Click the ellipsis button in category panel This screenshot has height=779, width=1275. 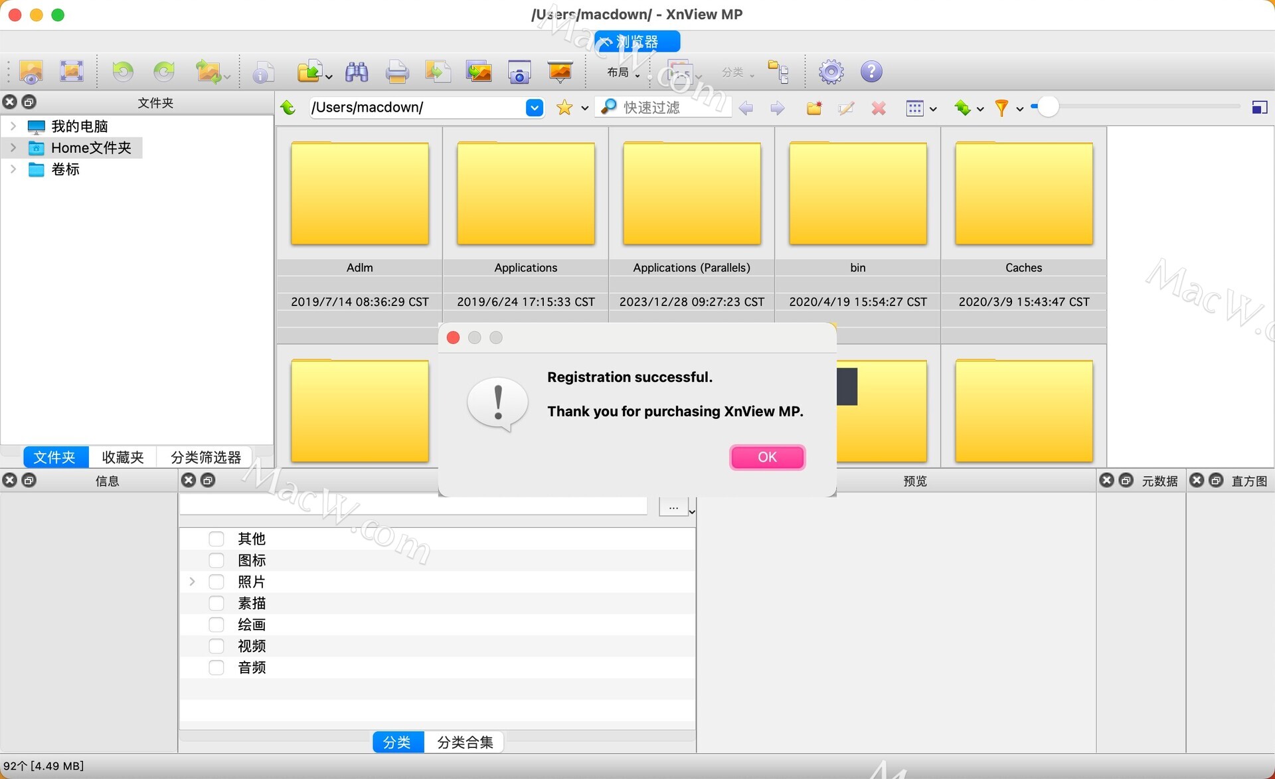tap(673, 506)
